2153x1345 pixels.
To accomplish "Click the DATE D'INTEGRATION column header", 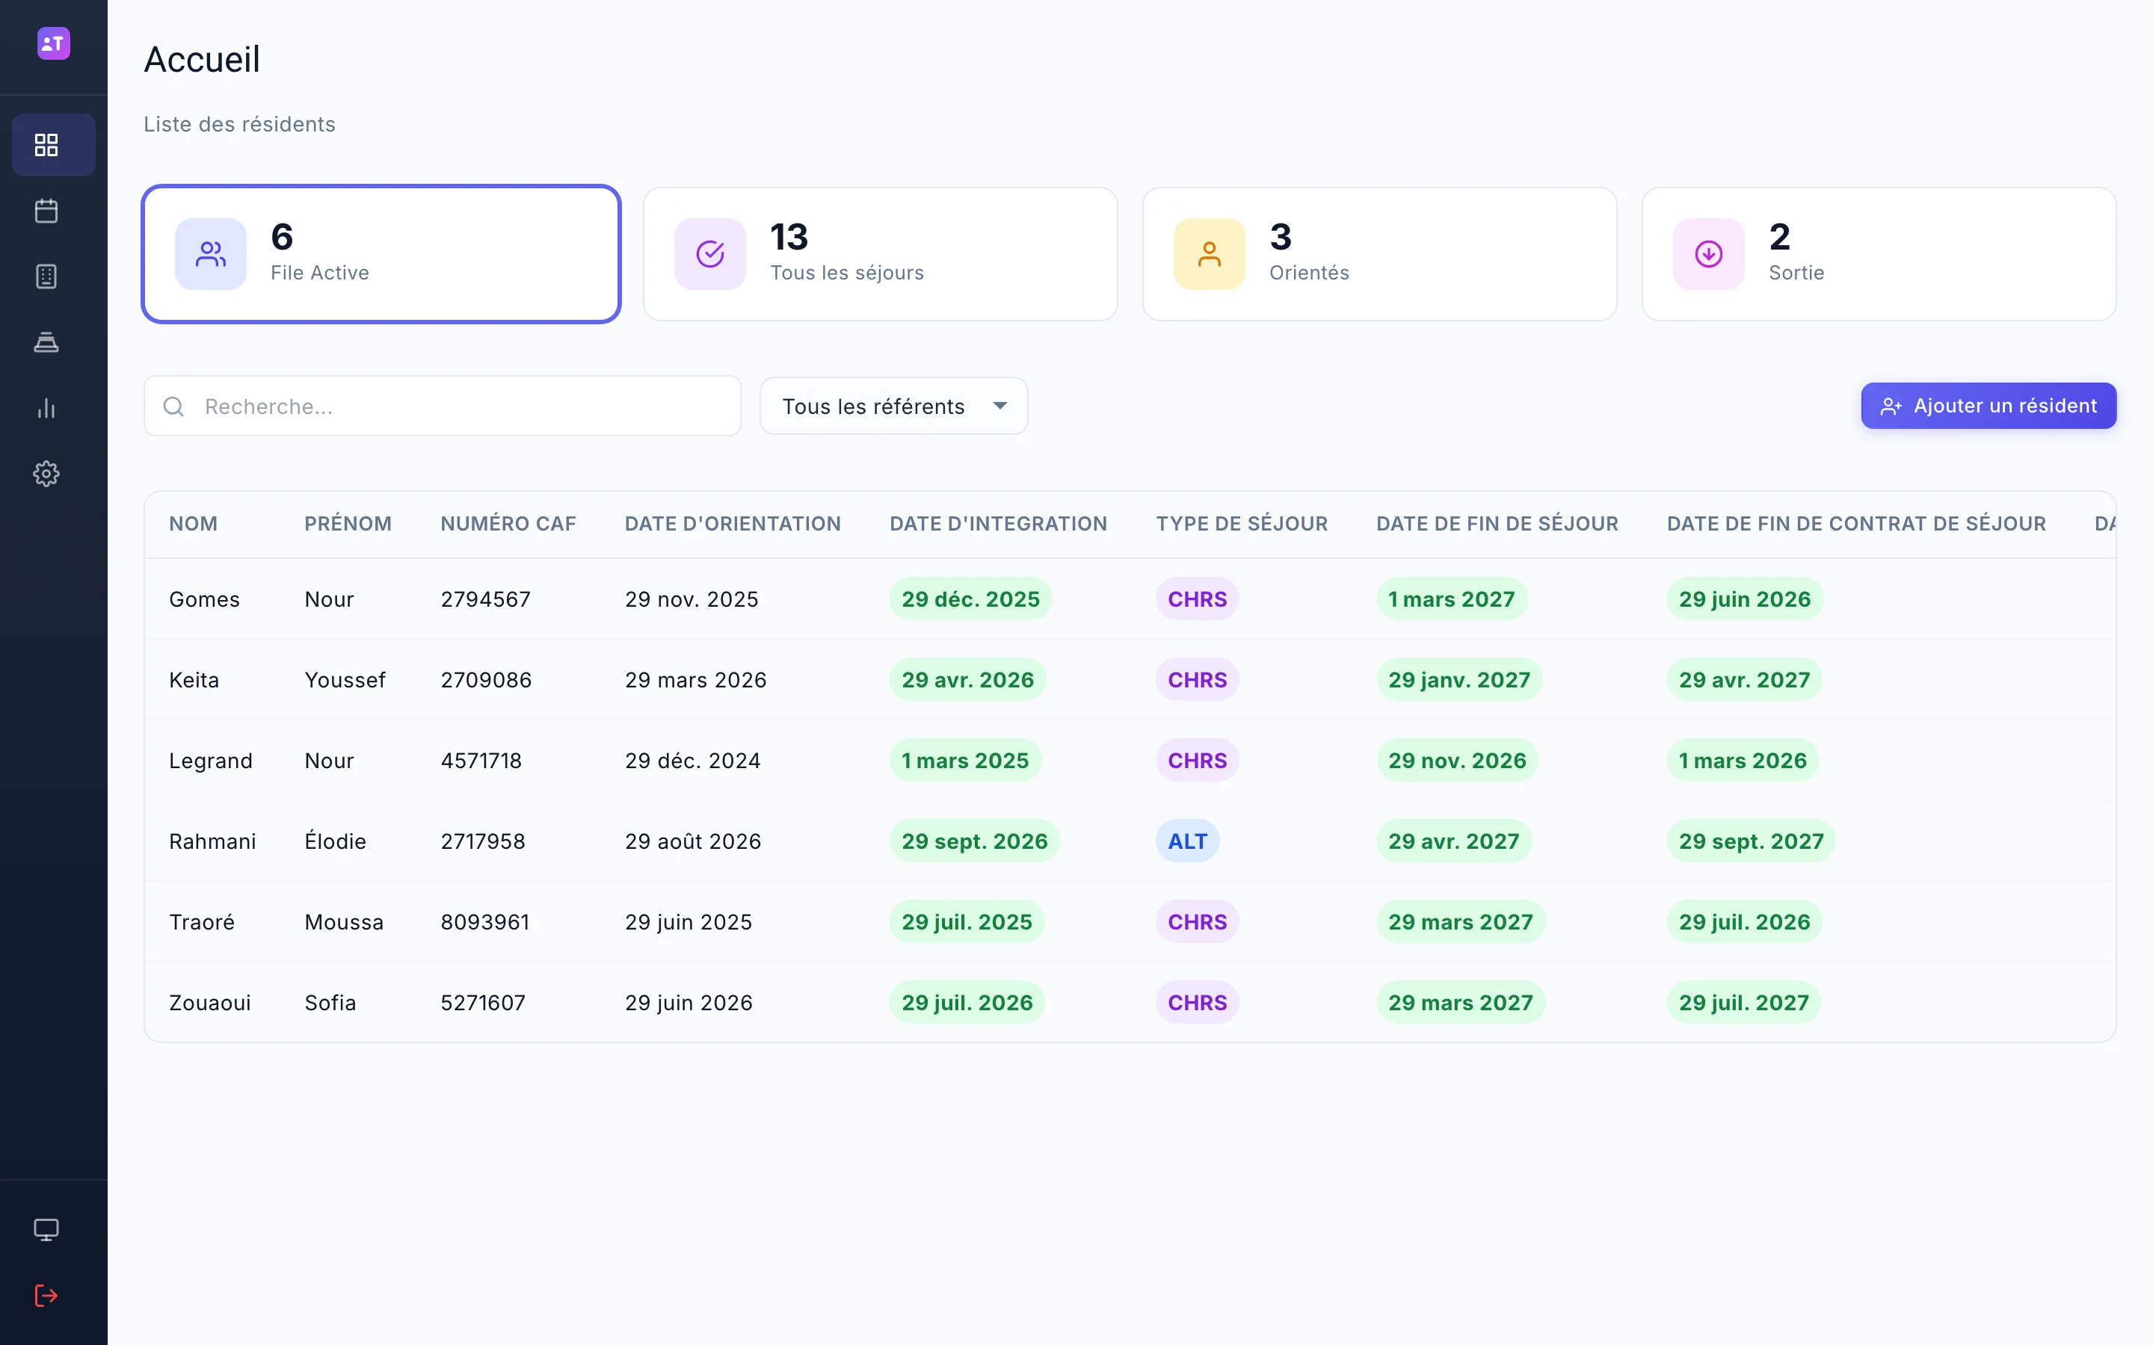I will pyautogui.click(x=998, y=524).
